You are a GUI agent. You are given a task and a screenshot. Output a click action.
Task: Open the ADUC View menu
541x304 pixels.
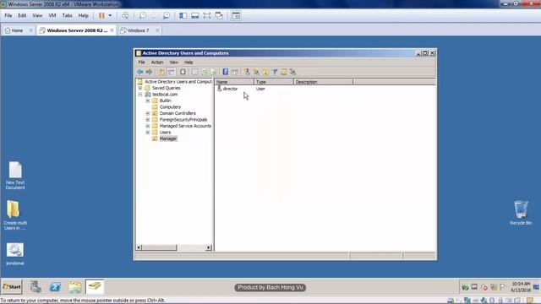[173, 62]
